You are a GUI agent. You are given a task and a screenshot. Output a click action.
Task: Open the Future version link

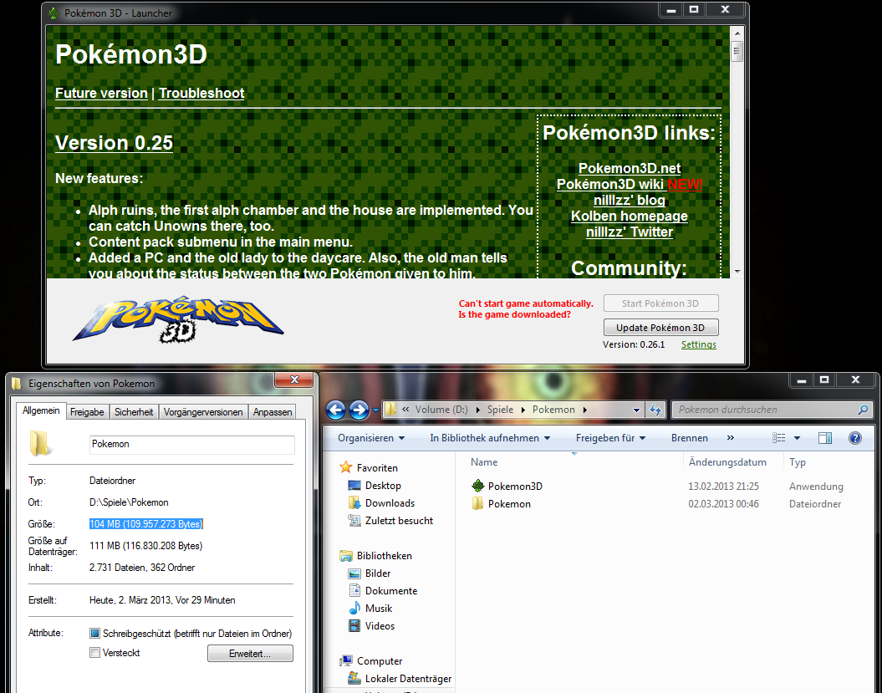coord(101,94)
